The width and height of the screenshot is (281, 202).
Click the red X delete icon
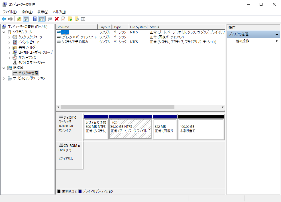(56, 19)
